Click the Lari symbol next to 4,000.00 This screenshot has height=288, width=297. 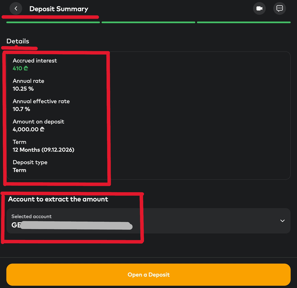[x=42, y=129]
